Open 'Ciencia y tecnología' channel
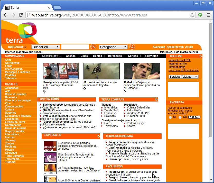 click(x=18, y=100)
